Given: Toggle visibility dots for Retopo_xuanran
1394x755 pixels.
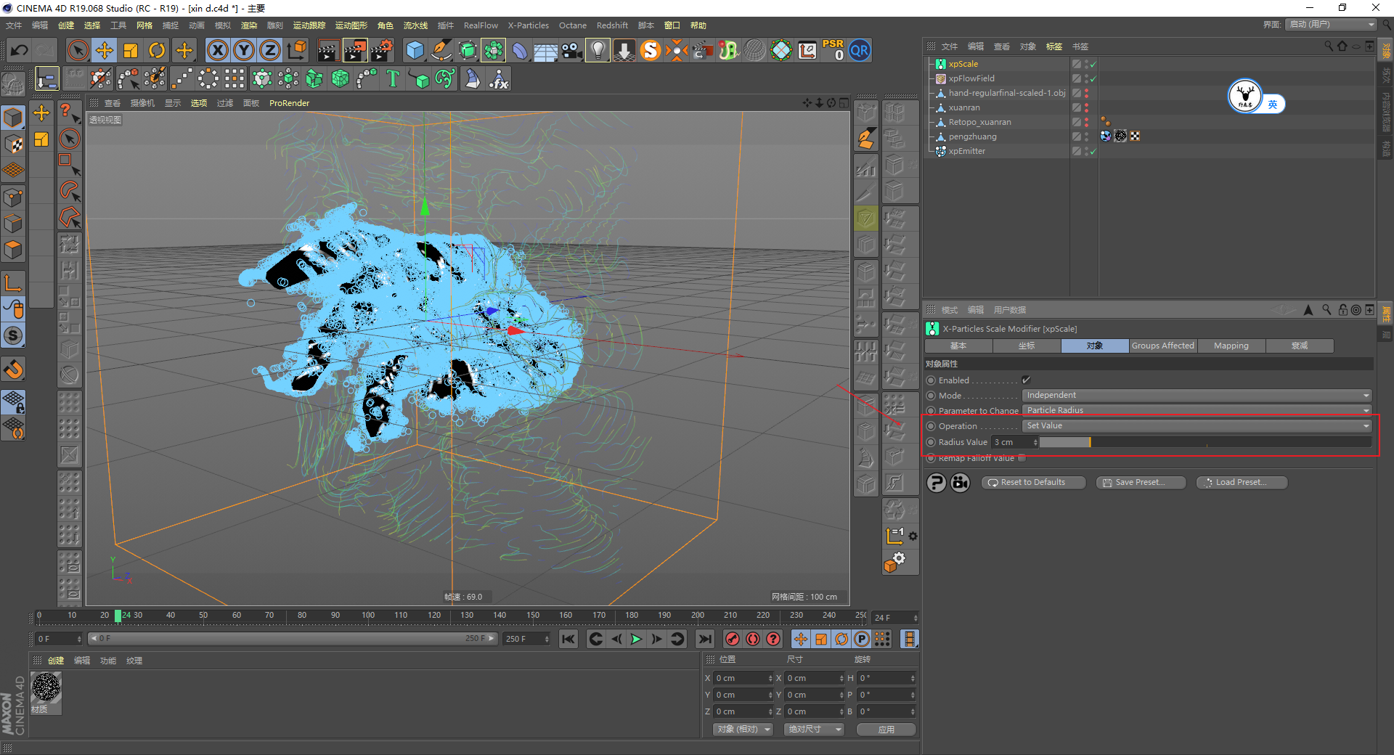Looking at the screenshot, I should pyautogui.click(x=1086, y=122).
